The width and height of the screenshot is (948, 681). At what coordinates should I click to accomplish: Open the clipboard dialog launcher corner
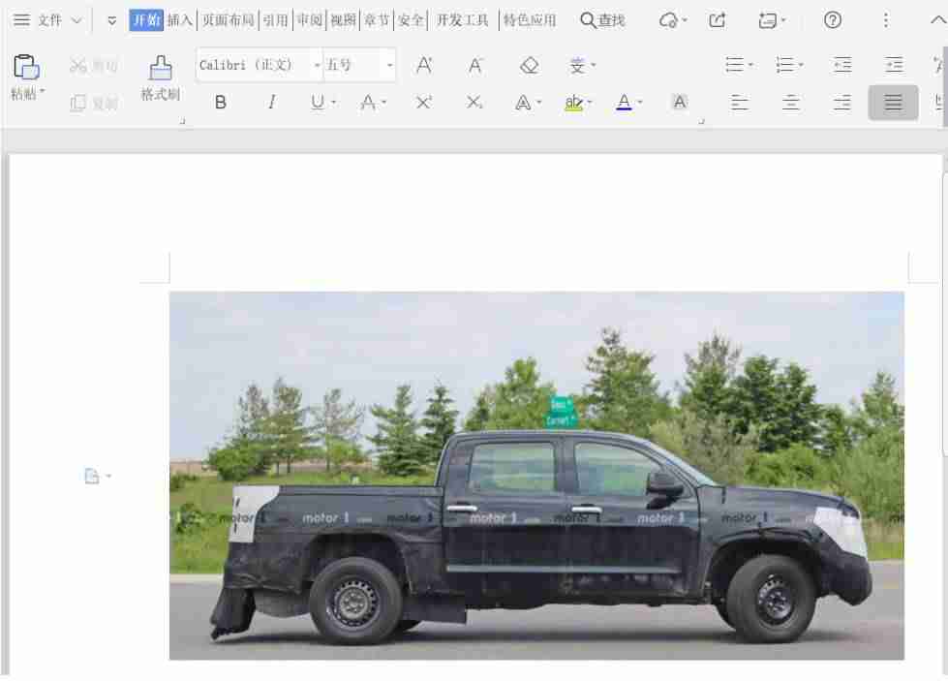183,121
